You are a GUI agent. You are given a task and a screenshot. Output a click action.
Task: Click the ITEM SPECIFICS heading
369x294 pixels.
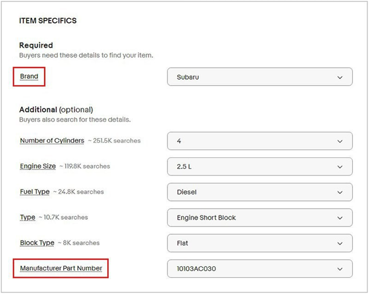click(x=48, y=21)
